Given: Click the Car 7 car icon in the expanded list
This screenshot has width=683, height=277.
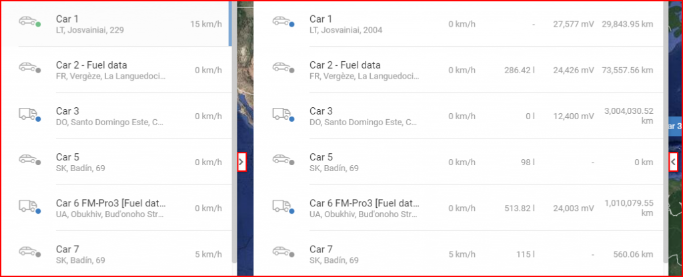Looking at the screenshot, I should click(283, 252).
